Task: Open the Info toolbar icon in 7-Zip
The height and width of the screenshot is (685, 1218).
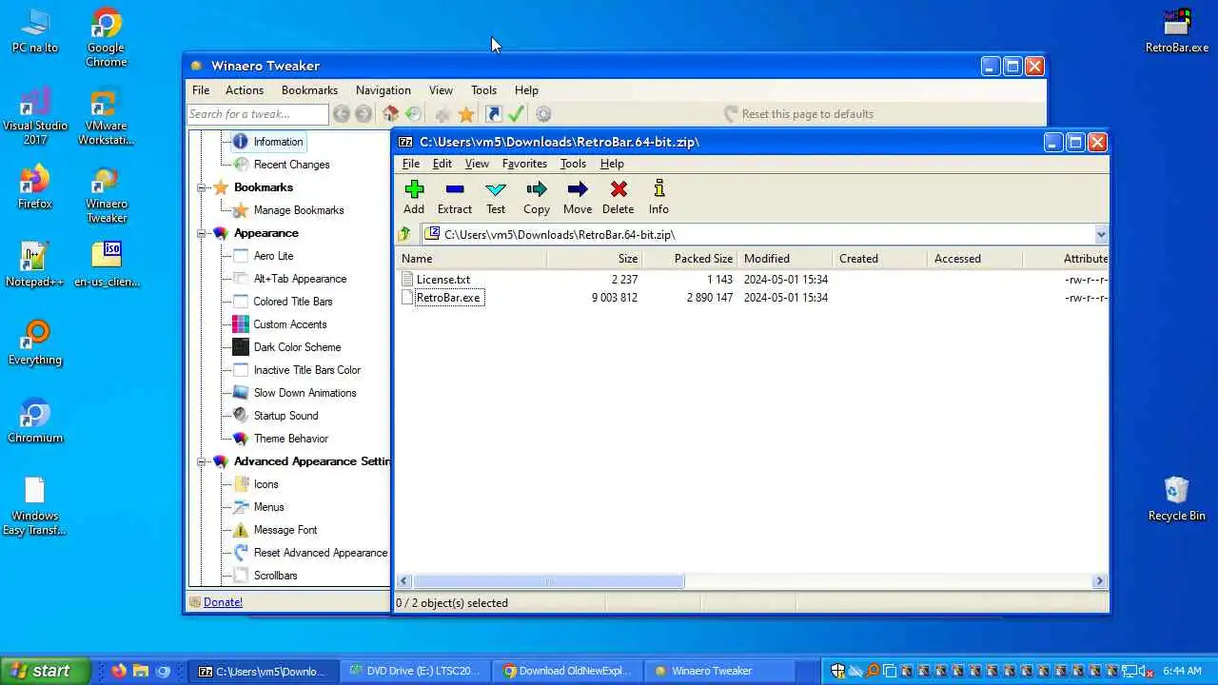Action: pyautogui.click(x=658, y=198)
